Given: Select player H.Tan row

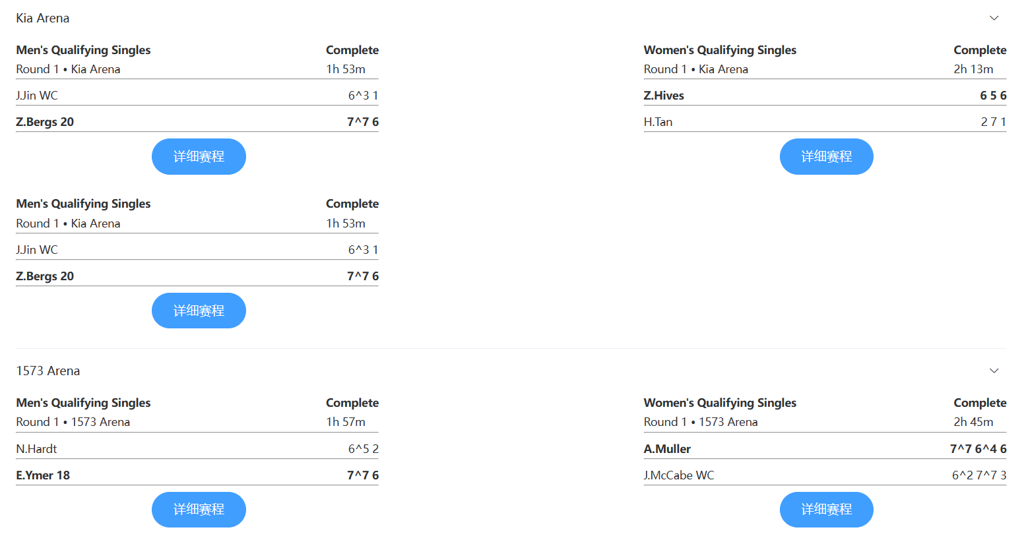Looking at the screenshot, I should point(658,122).
